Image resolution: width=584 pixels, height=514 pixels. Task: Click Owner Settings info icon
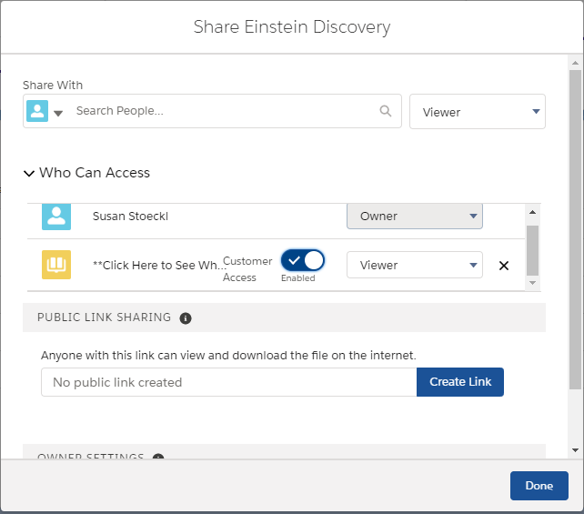tap(158, 458)
